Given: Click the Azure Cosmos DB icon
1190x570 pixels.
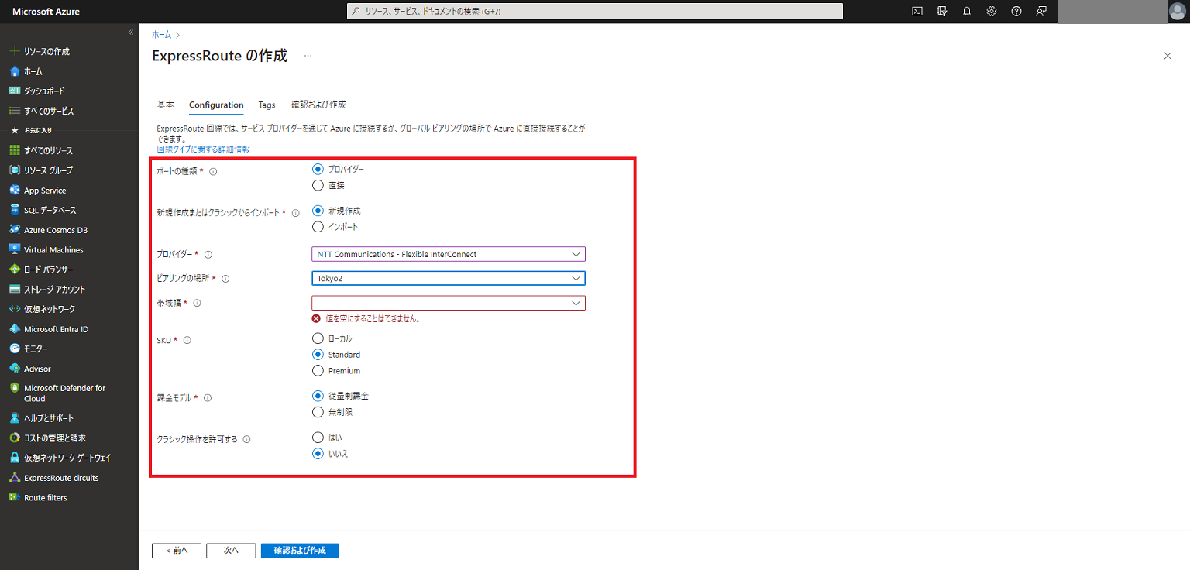Looking at the screenshot, I should [x=14, y=230].
